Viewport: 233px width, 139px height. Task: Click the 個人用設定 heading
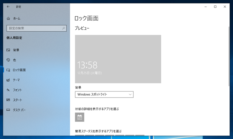[14, 38]
